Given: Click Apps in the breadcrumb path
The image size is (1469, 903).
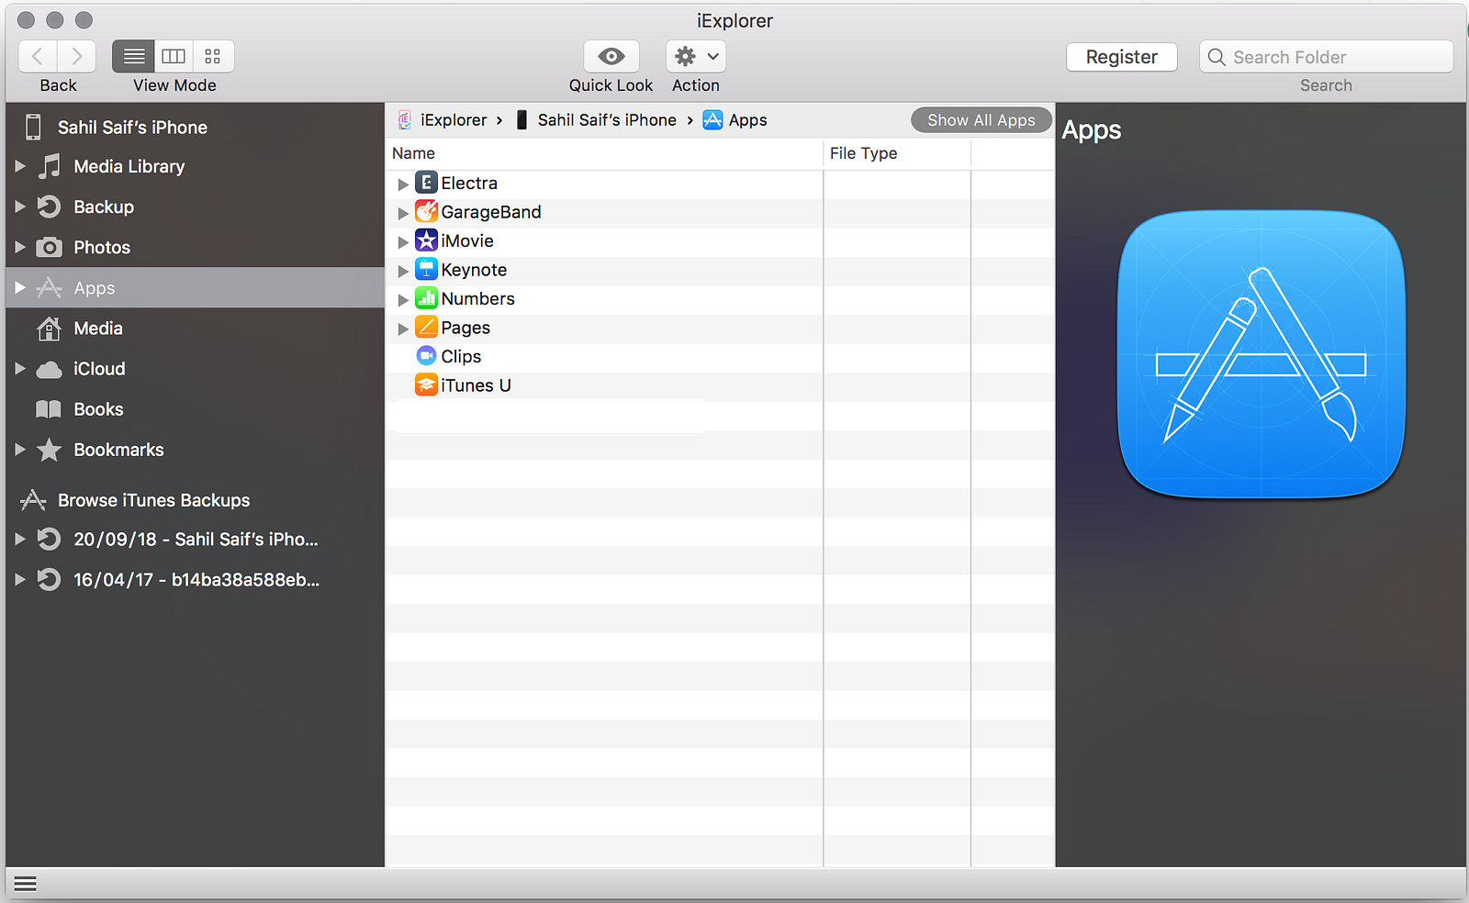Looking at the screenshot, I should pos(747,120).
